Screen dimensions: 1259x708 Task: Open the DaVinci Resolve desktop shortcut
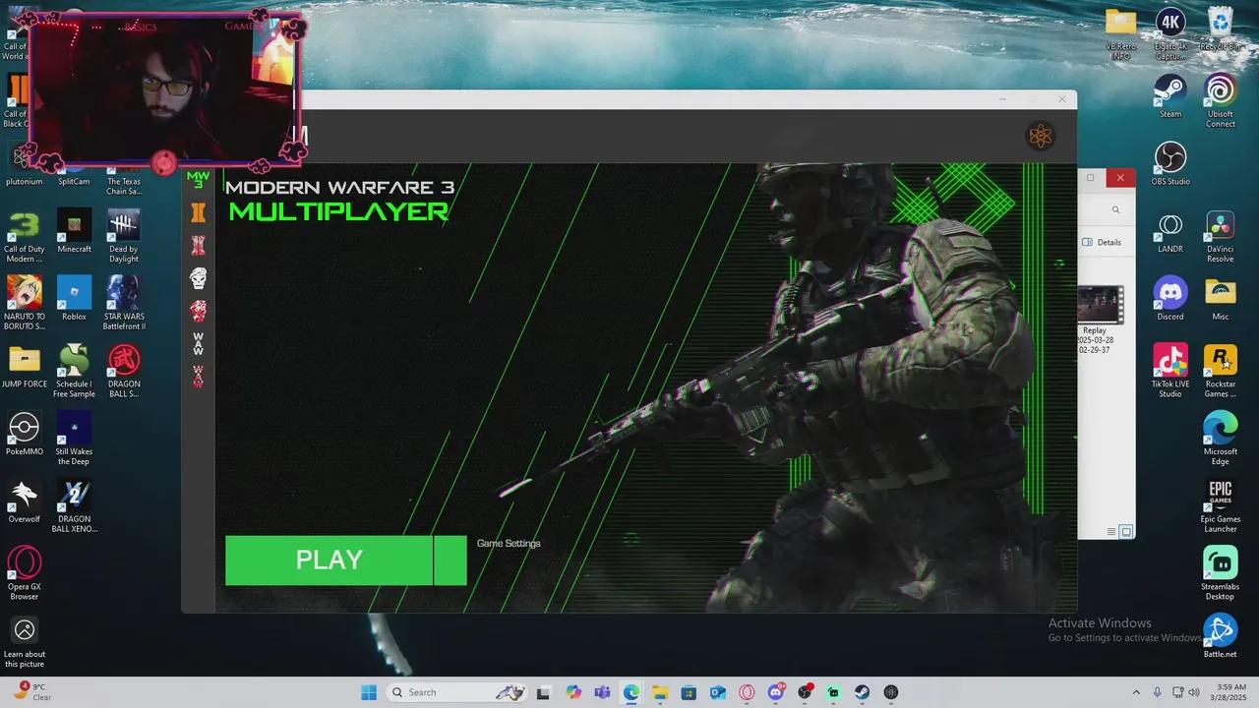(1220, 236)
